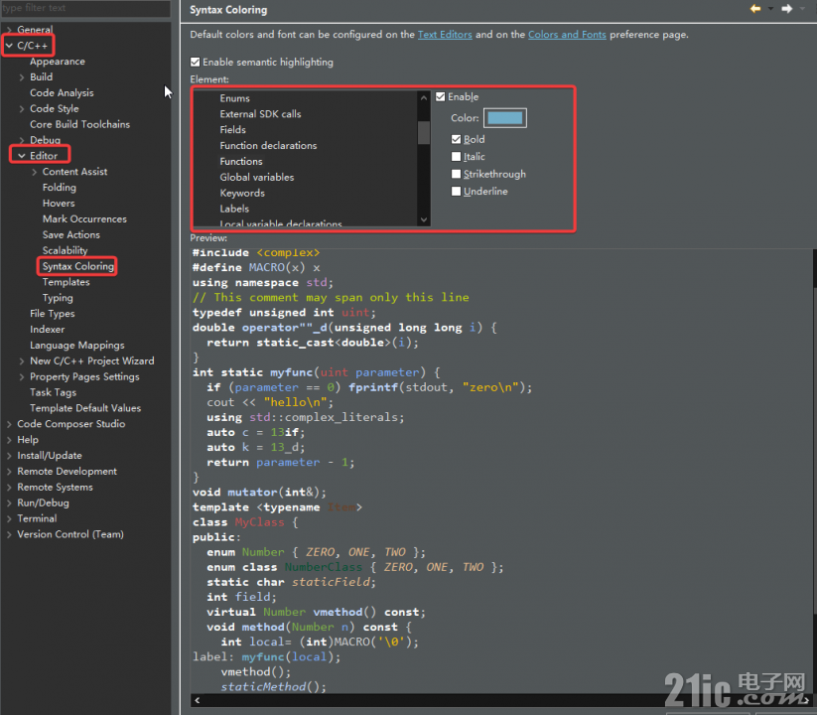This screenshot has height=715, width=817.
Task: Select External SDK calls element
Action: click(260, 114)
